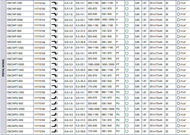This screenshot has height=135, width=190.
Task: Select model name E8C2APT-2000
Action: (x=16, y=64)
